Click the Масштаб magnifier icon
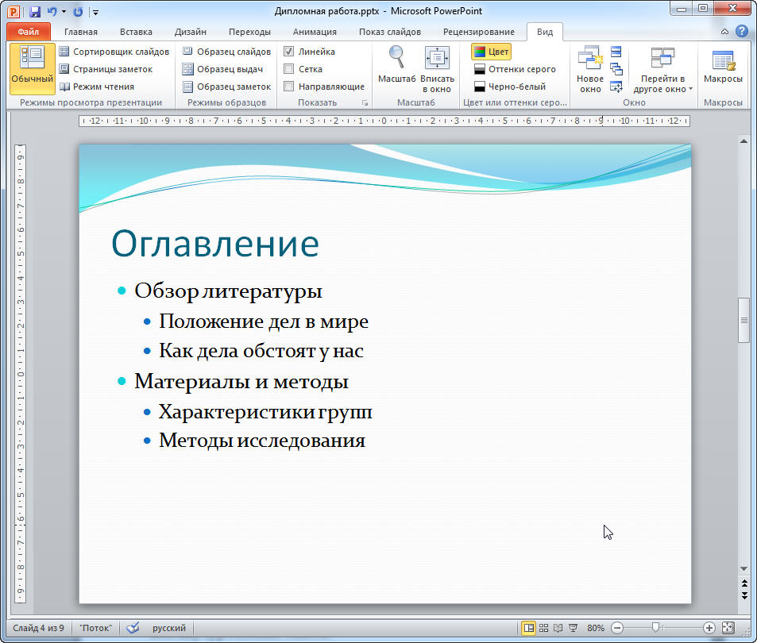This screenshot has height=643, width=757. pyautogui.click(x=396, y=58)
